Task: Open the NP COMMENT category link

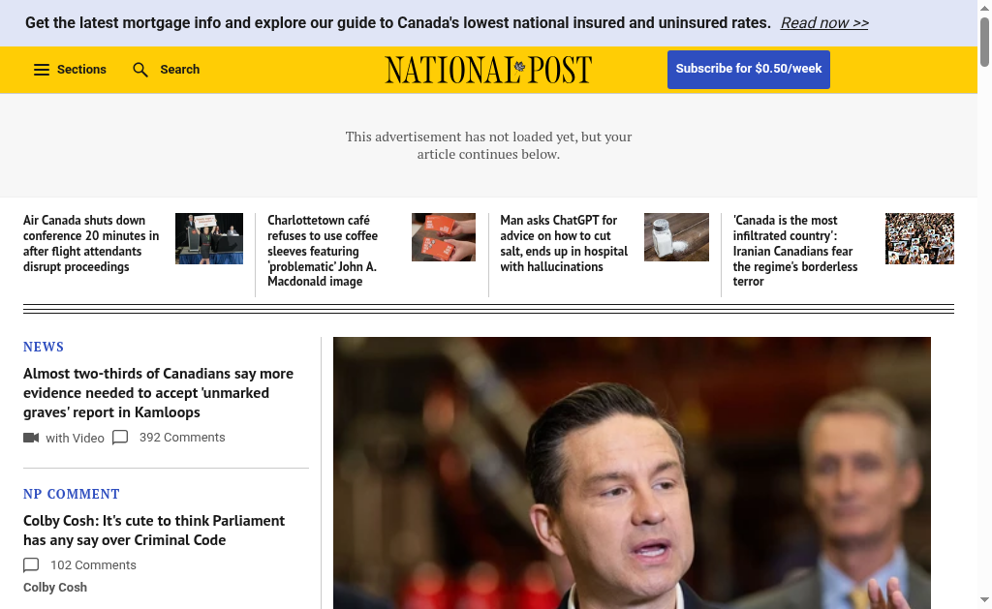Action: coord(72,494)
